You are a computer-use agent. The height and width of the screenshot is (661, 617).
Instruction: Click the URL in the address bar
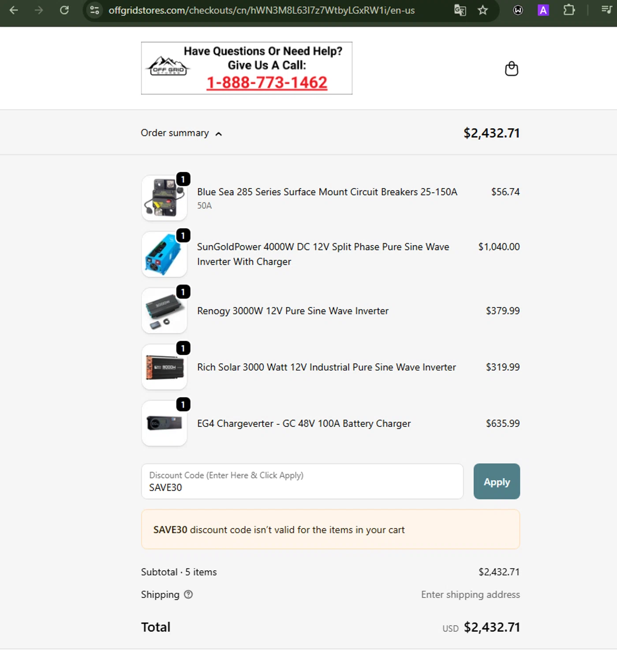[x=262, y=10]
